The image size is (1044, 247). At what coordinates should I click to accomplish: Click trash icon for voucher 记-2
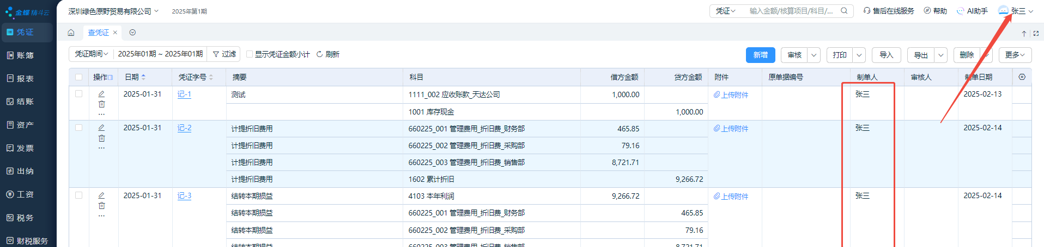[101, 138]
